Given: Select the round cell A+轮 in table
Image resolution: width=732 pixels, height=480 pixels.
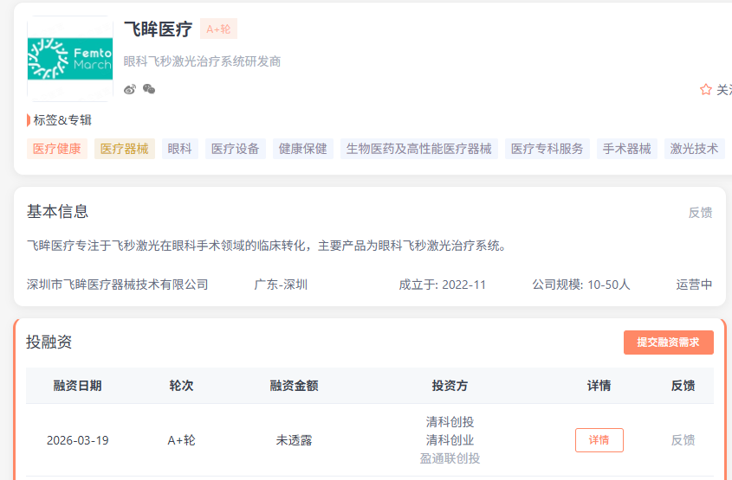Looking at the screenshot, I should (181, 440).
